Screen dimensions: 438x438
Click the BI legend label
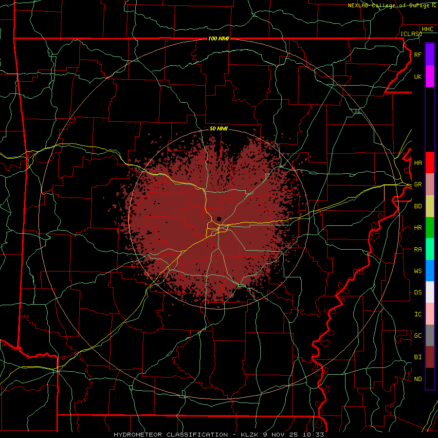tap(418, 357)
